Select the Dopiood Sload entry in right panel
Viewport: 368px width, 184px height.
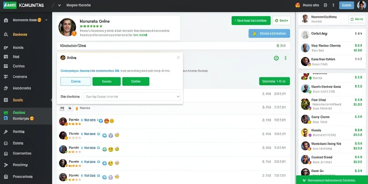(332, 159)
